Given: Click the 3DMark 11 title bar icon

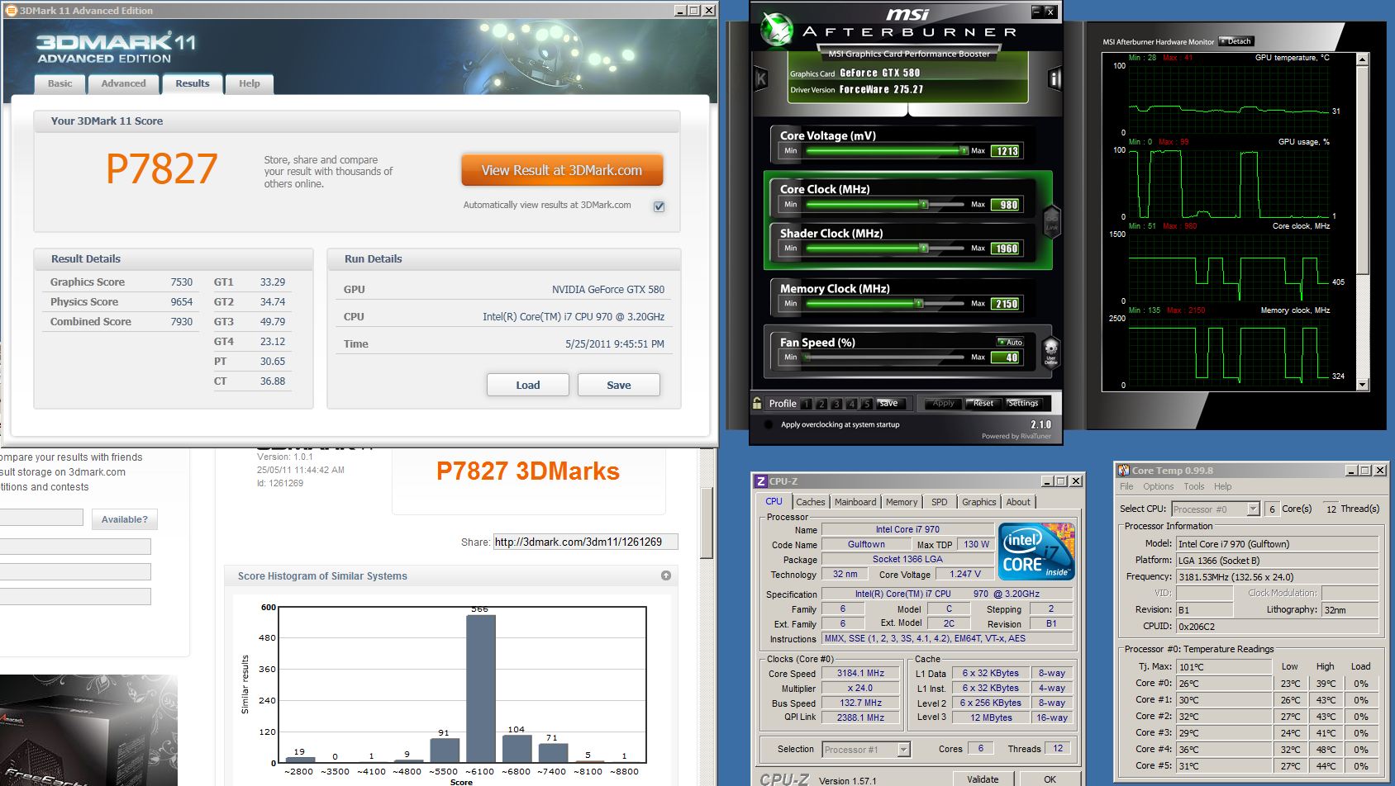Looking at the screenshot, I should 12,11.
